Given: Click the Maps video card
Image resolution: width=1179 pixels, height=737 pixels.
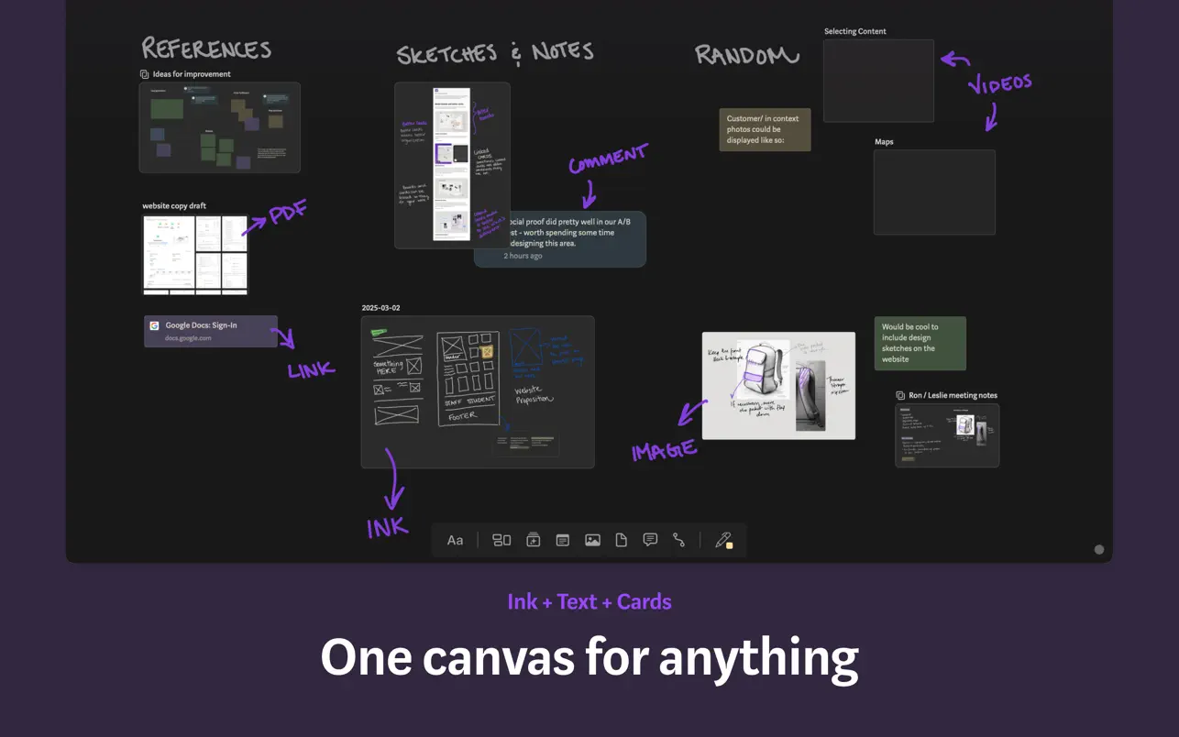Looking at the screenshot, I should 934,192.
